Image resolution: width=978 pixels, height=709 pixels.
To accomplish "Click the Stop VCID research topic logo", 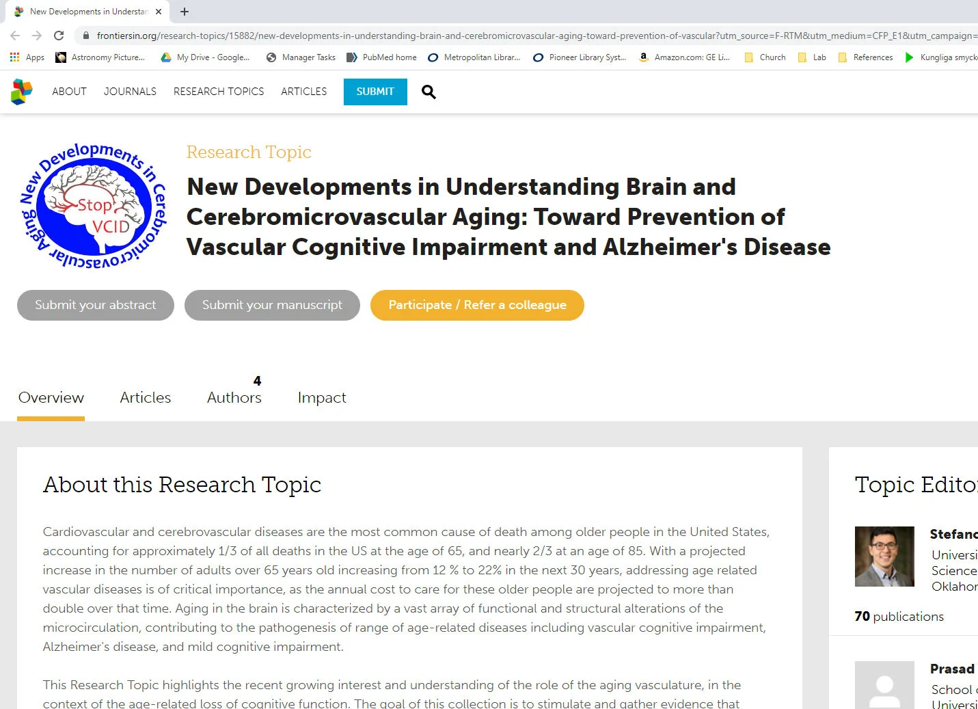I will click(x=93, y=205).
